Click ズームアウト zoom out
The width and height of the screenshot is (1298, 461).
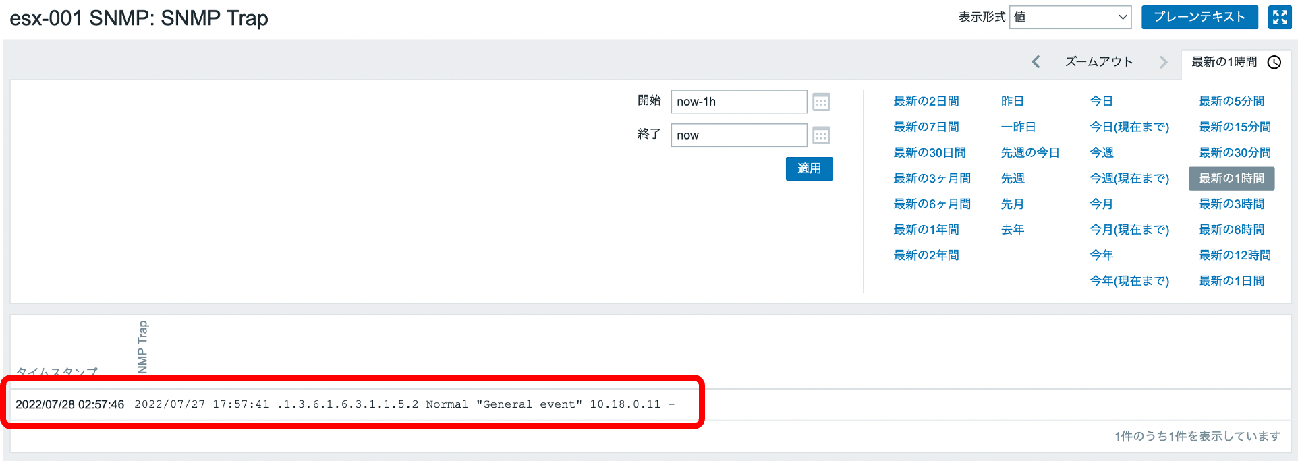(x=1099, y=62)
